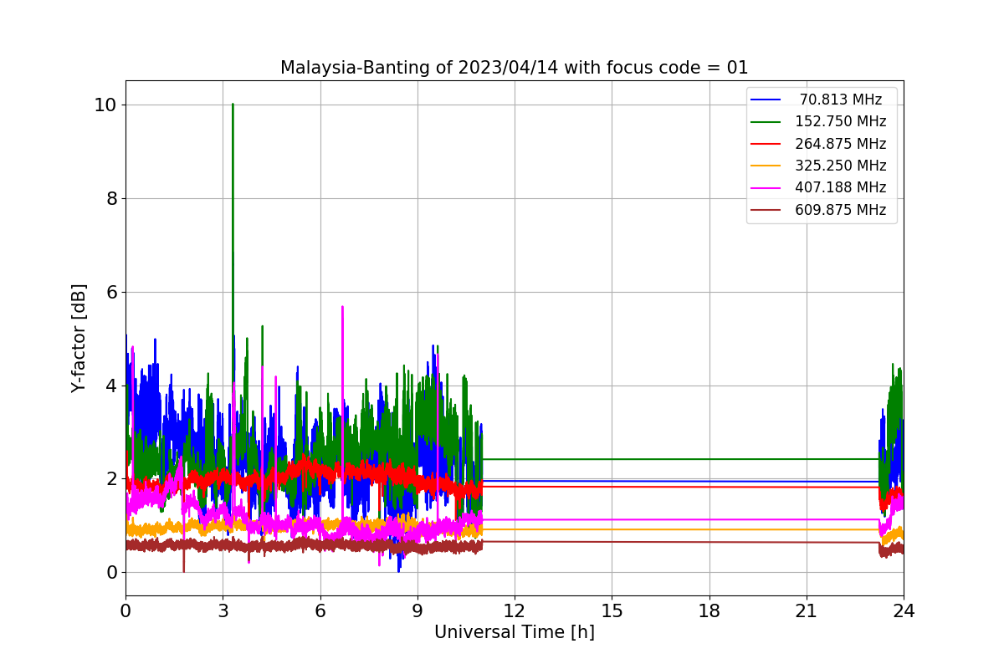
Task: Select the '407.188 MHz' legend label
Action: click(x=841, y=187)
